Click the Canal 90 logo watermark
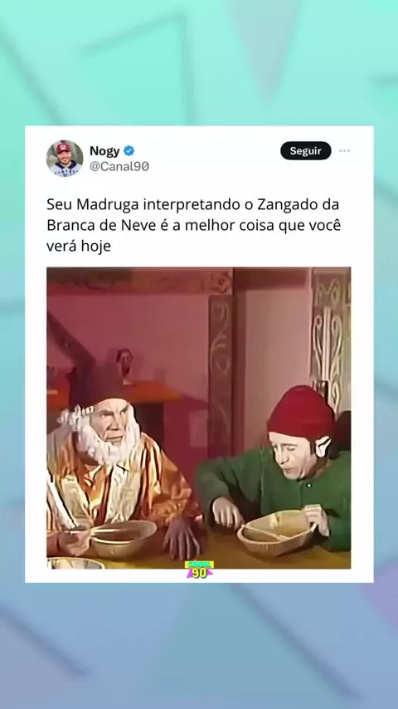 click(x=199, y=570)
